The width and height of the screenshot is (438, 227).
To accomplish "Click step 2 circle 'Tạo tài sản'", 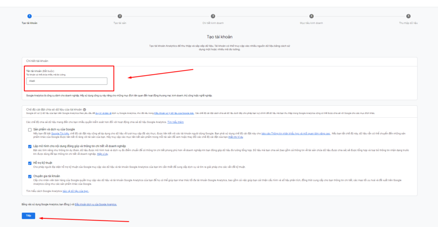I will point(120,16).
